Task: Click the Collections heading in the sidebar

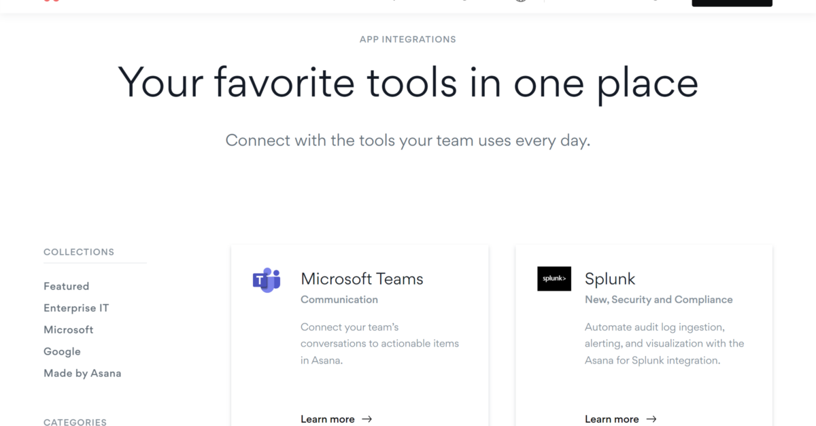Action: click(79, 251)
